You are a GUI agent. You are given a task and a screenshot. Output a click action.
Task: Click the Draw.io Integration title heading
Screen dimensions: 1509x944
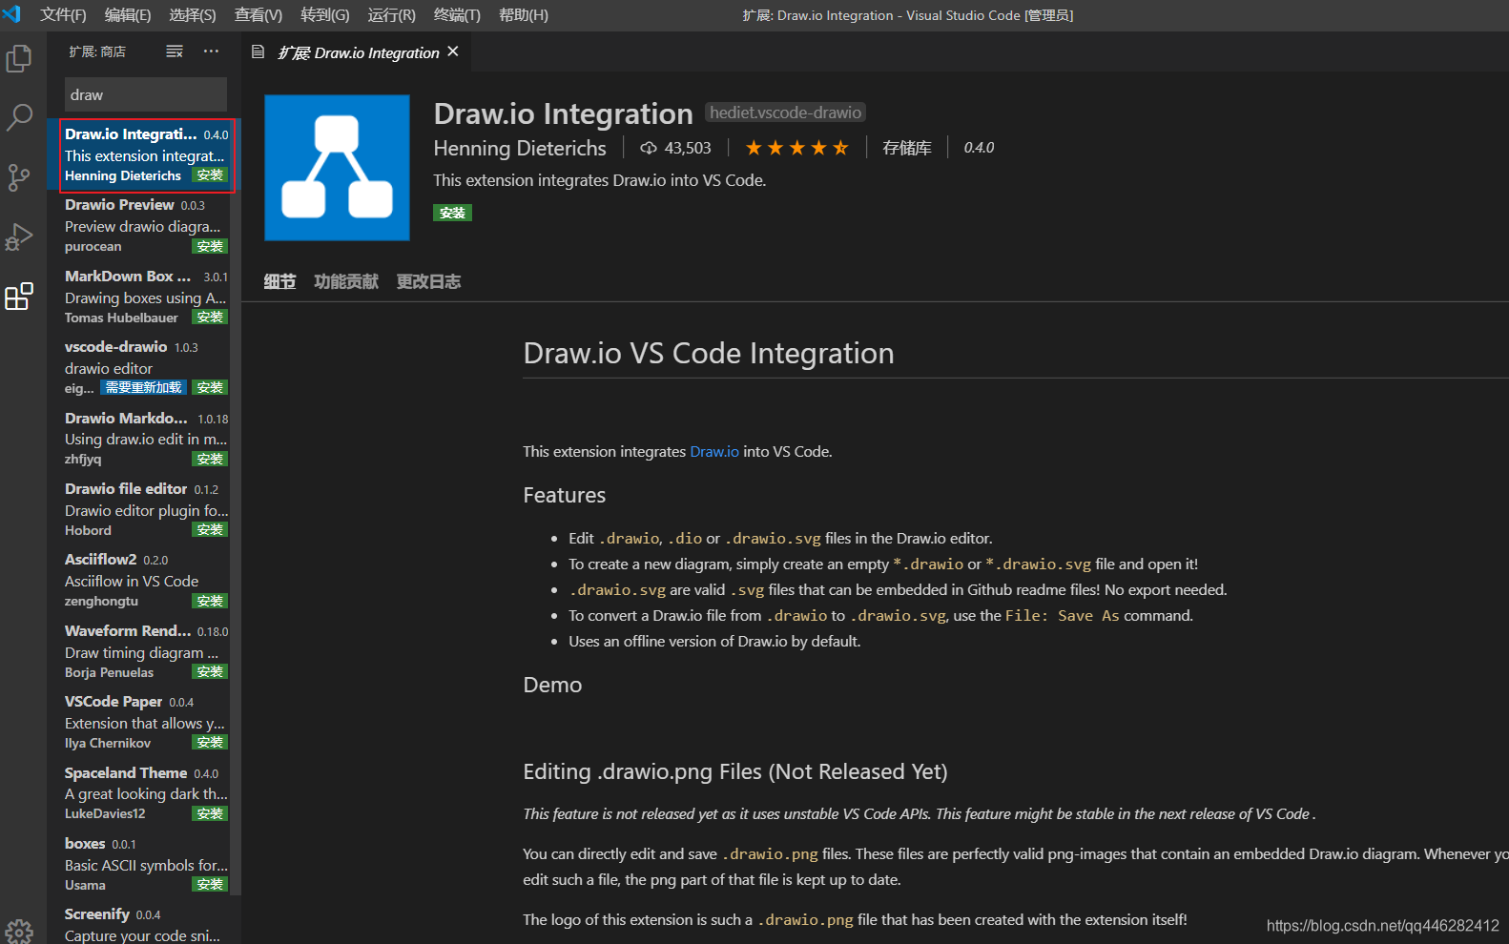tap(563, 114)
